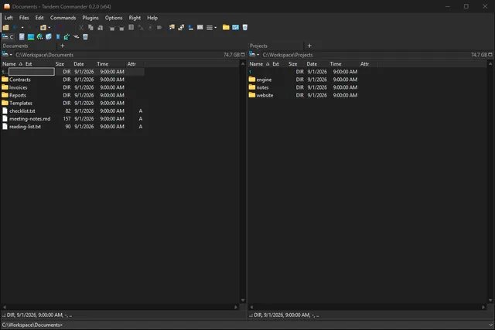This screenshot has height=330, width=495.
Task: Click the label tag toolbar icon
Action: pyautogui.click(x=159, y=28)
